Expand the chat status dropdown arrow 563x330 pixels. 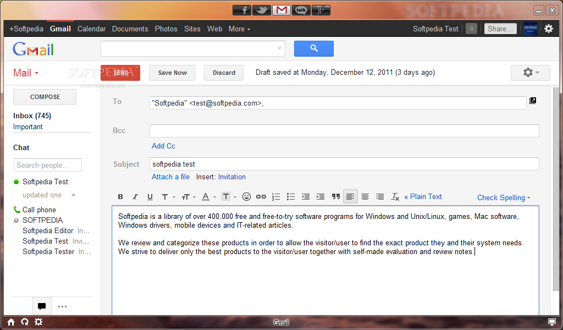[73, 195]
